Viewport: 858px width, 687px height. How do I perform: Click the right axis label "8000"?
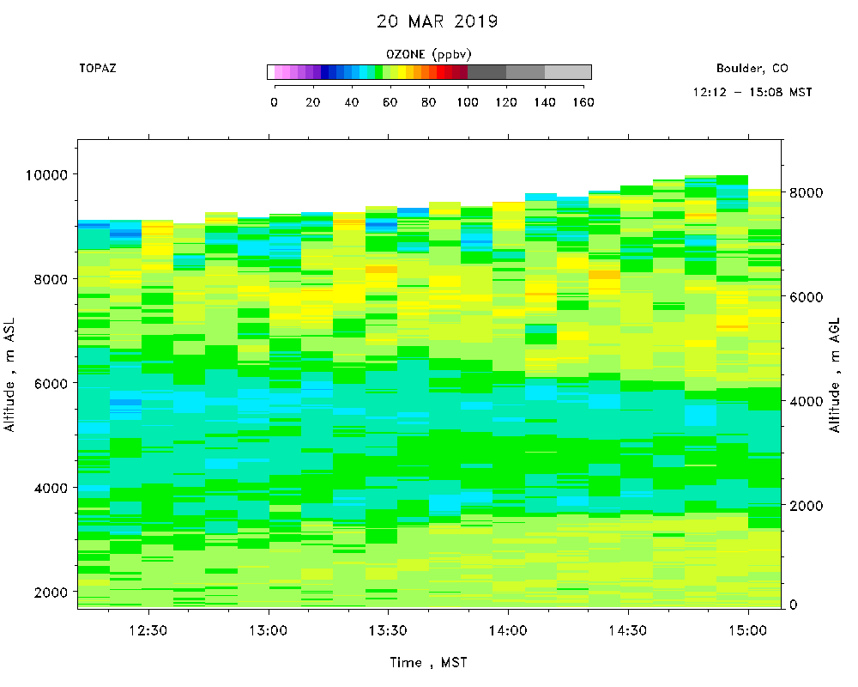point(806,193)
